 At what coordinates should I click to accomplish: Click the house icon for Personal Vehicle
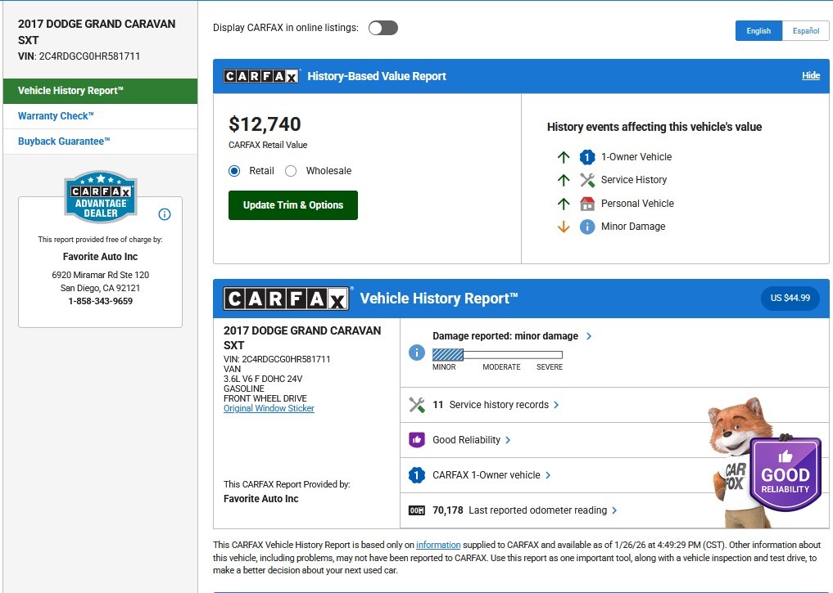pos(587,204)
